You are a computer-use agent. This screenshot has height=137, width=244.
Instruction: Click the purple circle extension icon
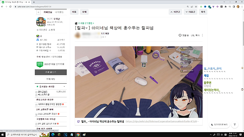(217, 7)
